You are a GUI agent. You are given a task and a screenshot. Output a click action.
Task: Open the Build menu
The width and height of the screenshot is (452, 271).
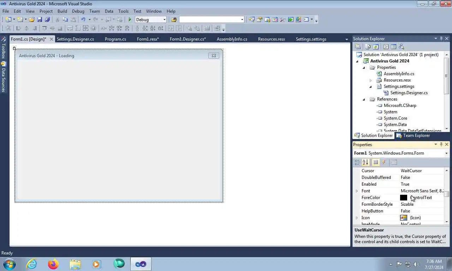[62, 11]
